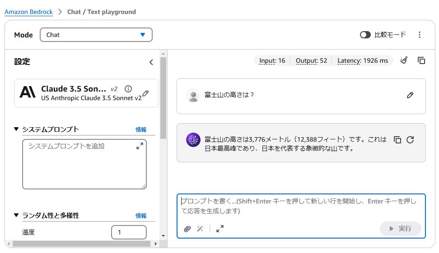Screen dimensions: 439x253
Task: Toggle 比較モード switch
Action: 365,35
